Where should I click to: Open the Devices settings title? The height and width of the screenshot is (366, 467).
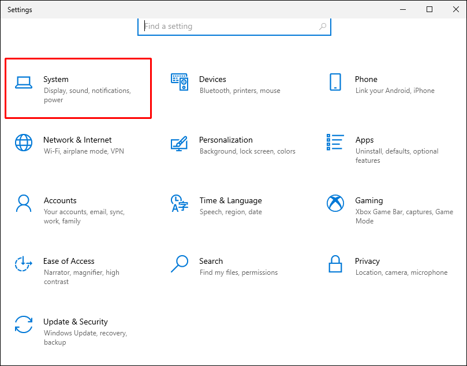coord(212,79)
